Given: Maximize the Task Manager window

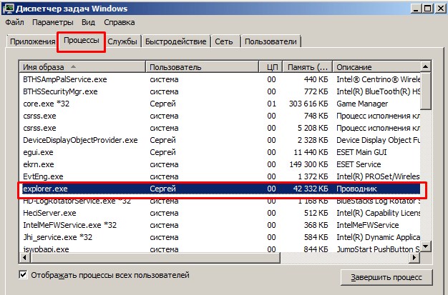Looking at the screenshot, I should (x=428, y=9).
